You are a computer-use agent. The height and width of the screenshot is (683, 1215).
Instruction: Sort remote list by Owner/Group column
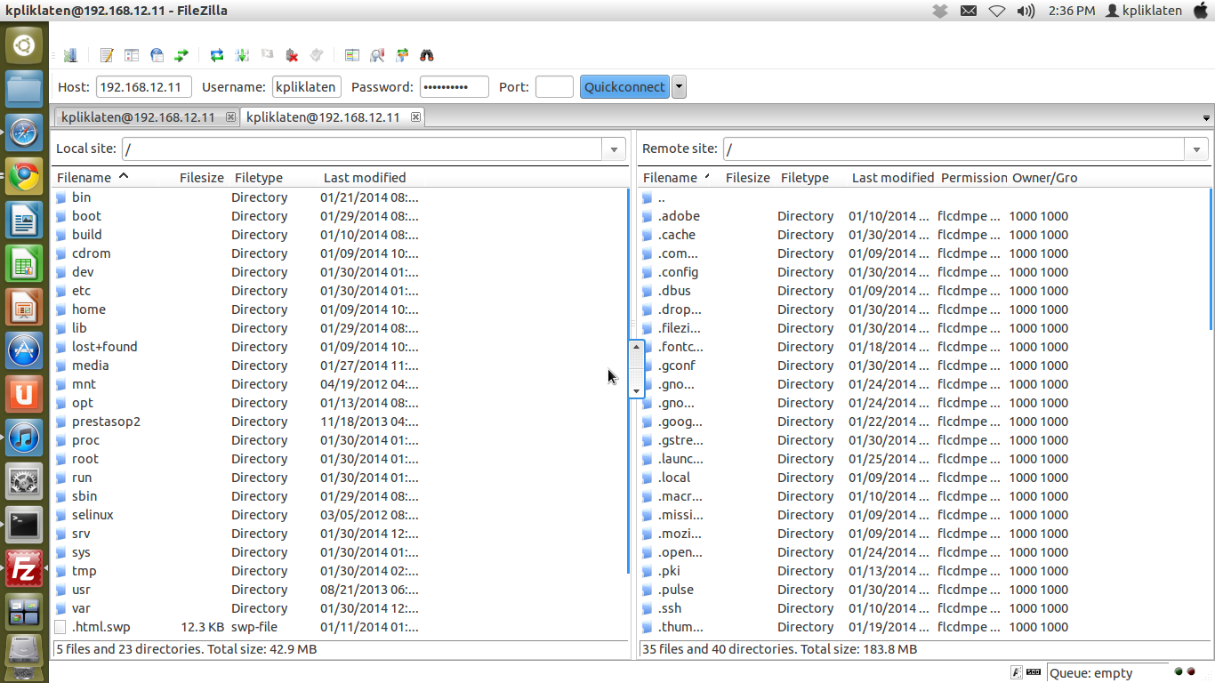(1044, 178)
